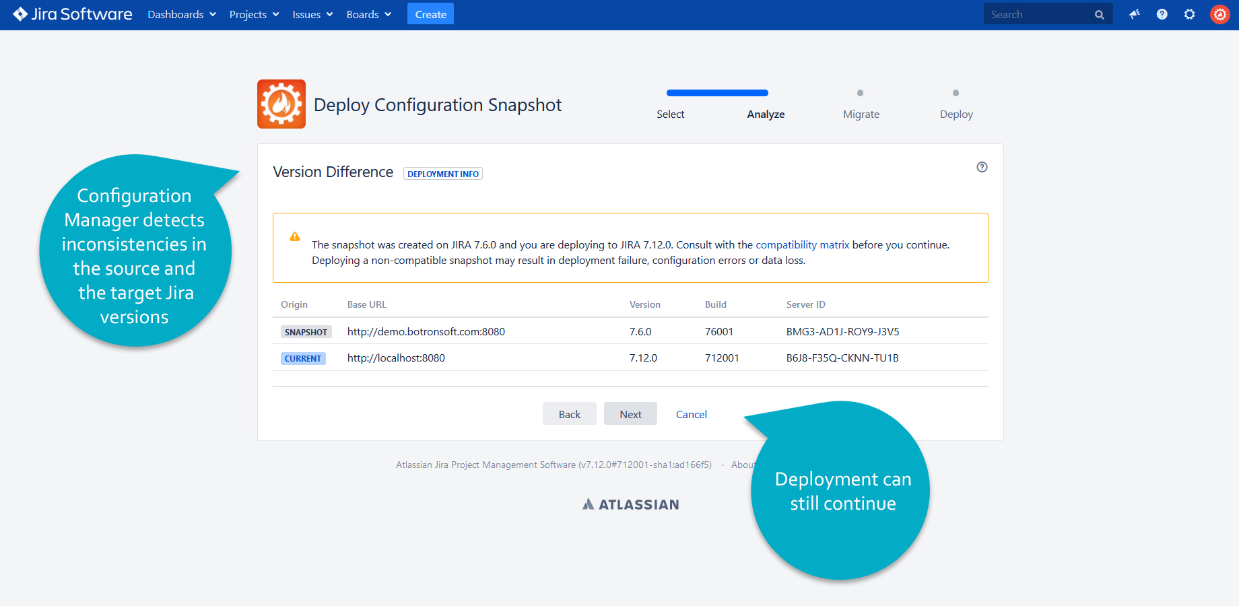Click the yellow warning triangle icon
This screenshot has height=606, width=1239.
295,236
